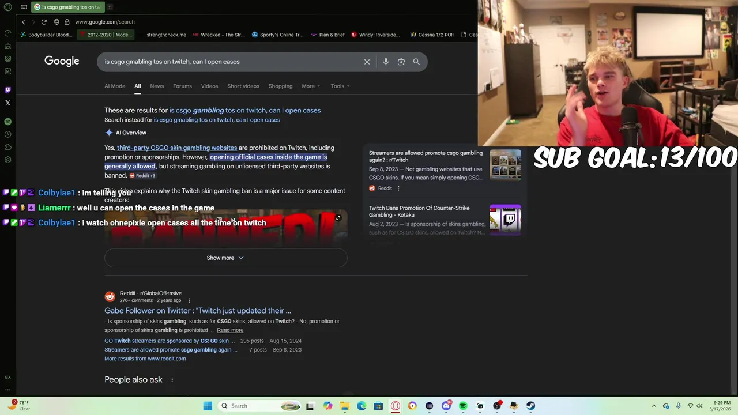This screenshot has width=738, height=415.
Task: Open Sporty's Online Tr... bookmark
Action: pos(277,35)
